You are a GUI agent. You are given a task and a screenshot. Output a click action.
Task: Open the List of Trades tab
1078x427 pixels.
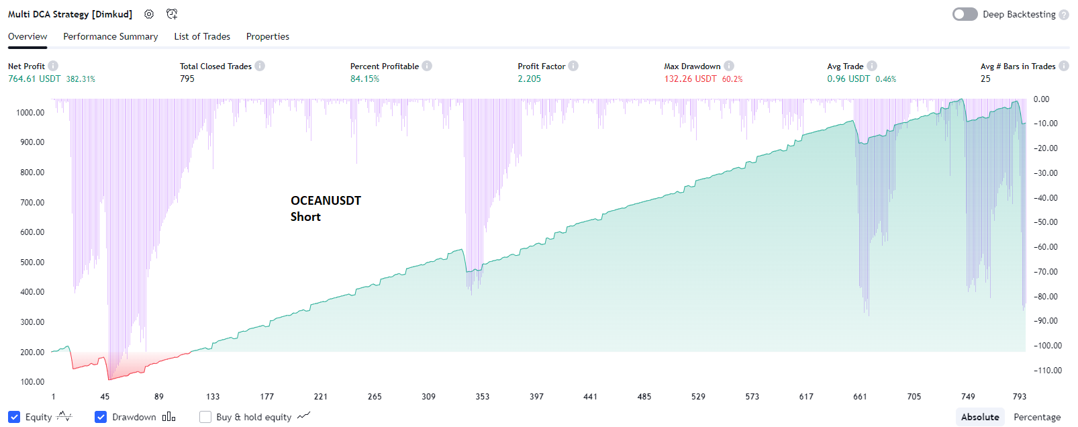point(202,36)
